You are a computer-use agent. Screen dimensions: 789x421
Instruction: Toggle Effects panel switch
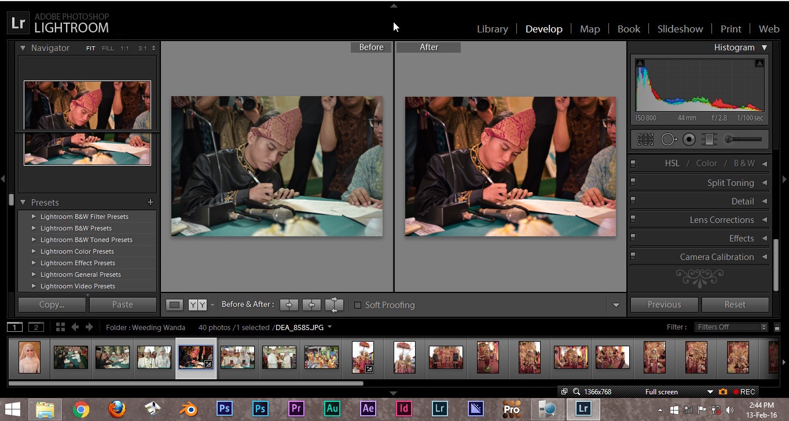coord(633,238)
